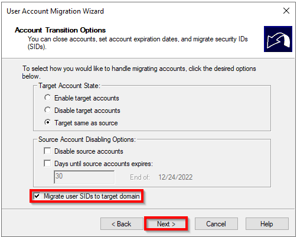Click the days field showing 30
This screenshot has height=237, width=297.
84,177
